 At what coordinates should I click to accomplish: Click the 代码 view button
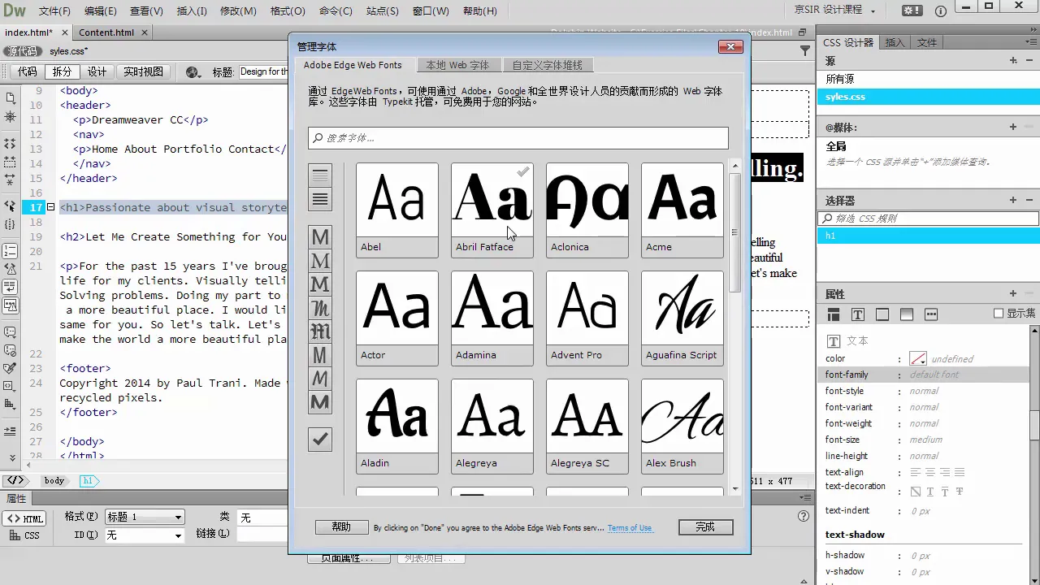coord(28,71)
